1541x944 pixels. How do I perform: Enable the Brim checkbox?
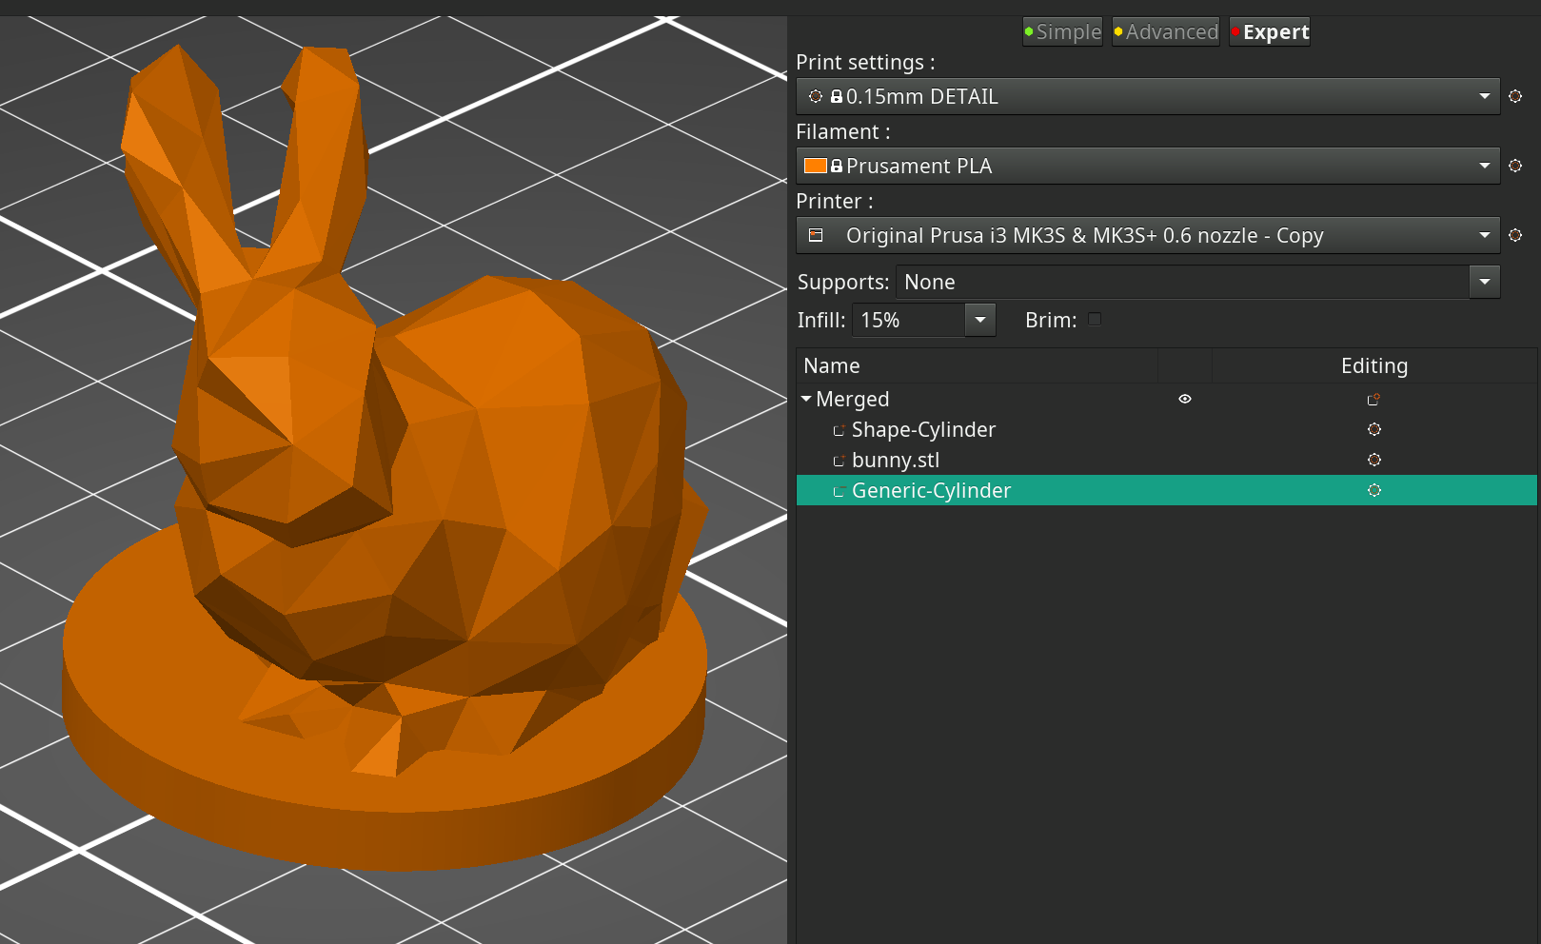[x=1095, y=320]
